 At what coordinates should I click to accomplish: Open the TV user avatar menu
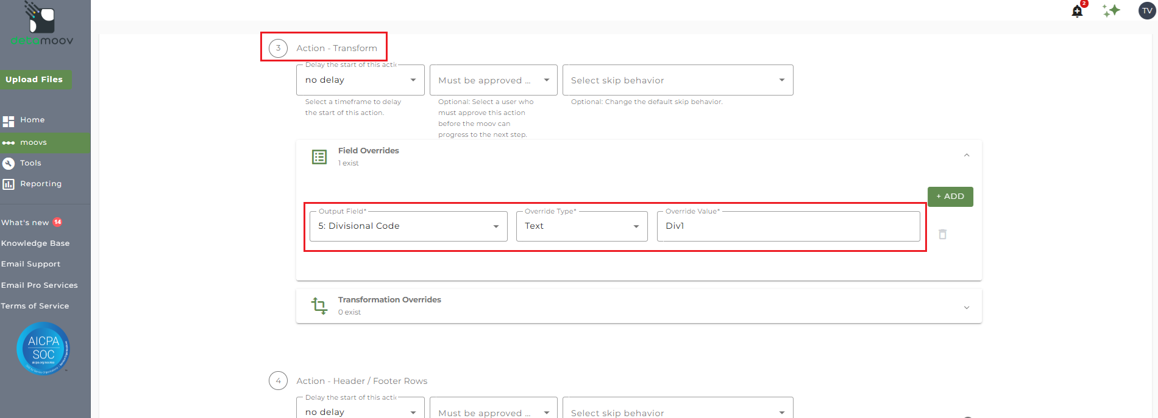[1147, 11]
